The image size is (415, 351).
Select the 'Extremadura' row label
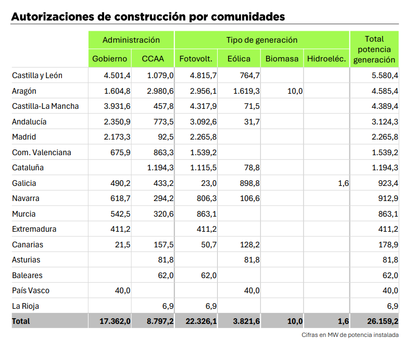pyautogui.click(x=34, y=229)
